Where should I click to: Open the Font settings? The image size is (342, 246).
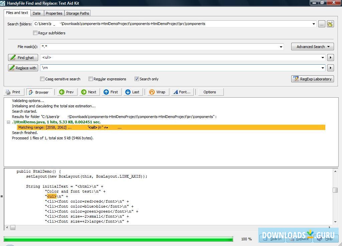[182, 92]
